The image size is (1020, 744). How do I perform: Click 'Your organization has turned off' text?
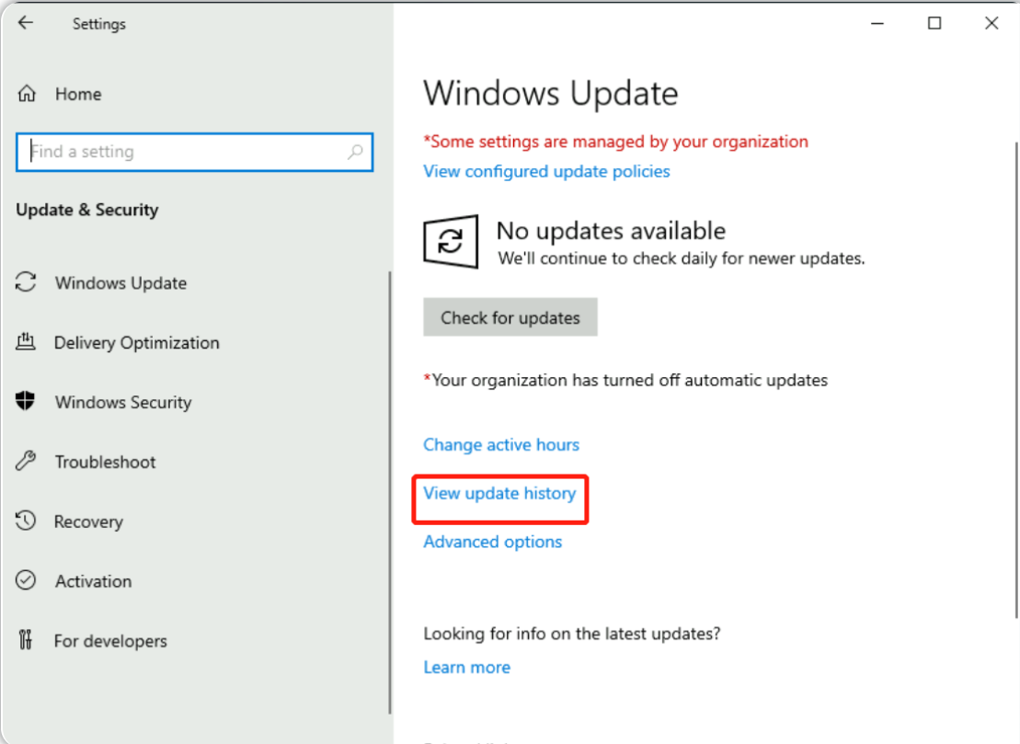625,380
